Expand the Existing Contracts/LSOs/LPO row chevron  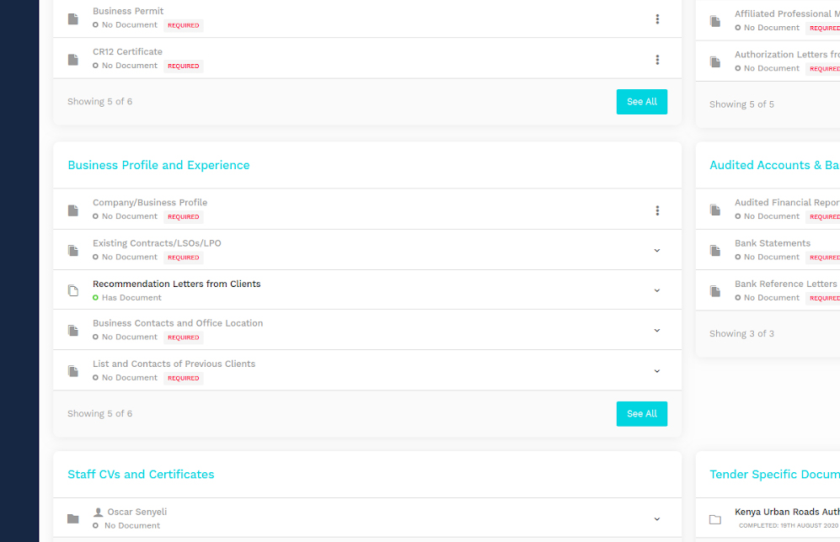coord(657,251)
